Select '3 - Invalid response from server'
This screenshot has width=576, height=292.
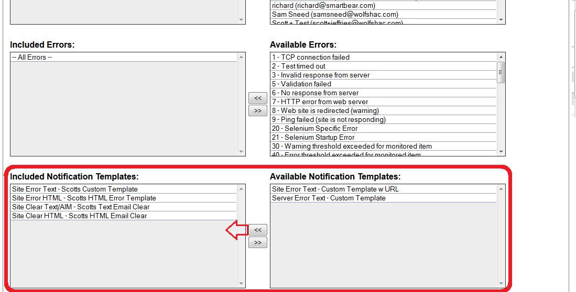pyautogui.click(x=384, y=75)
